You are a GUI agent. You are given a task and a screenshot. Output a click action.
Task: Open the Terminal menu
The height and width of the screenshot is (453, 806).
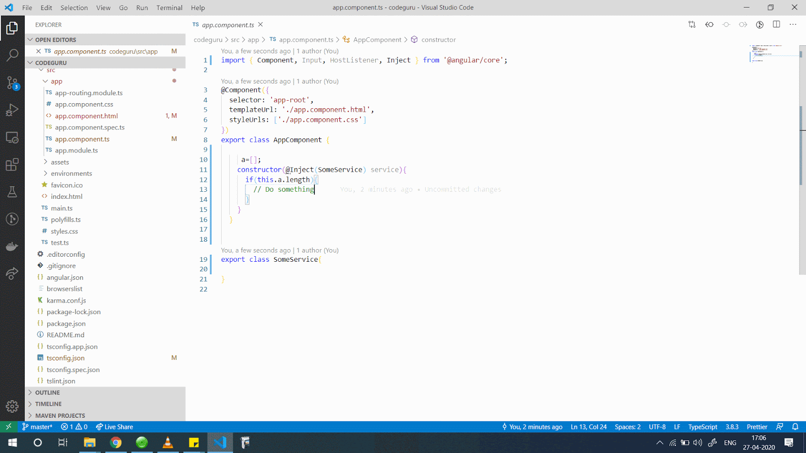(x=169, y=8)
